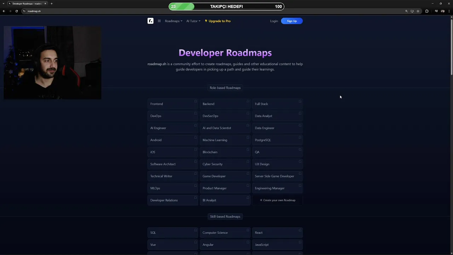Open the tab search chevron in title bar
This screenshot has width=453, height=255.
(x=4, y=4)
